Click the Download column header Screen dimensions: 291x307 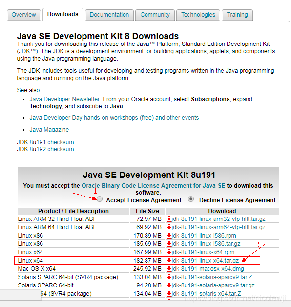pyautogui.click(x=222, y=211)
